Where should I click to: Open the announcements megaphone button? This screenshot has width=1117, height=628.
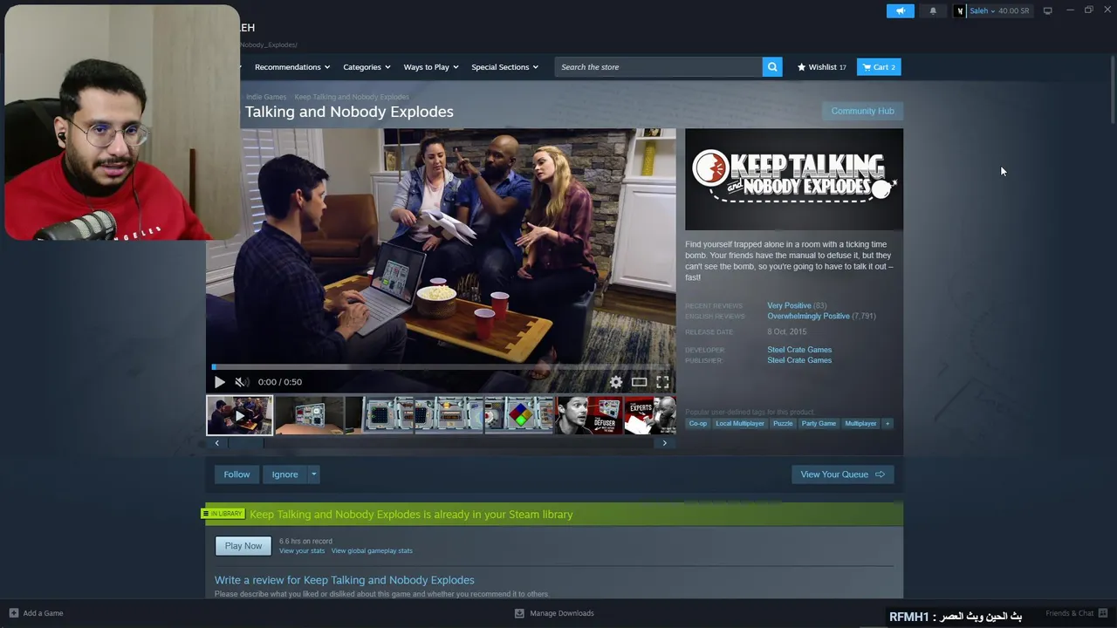point(901,10)
